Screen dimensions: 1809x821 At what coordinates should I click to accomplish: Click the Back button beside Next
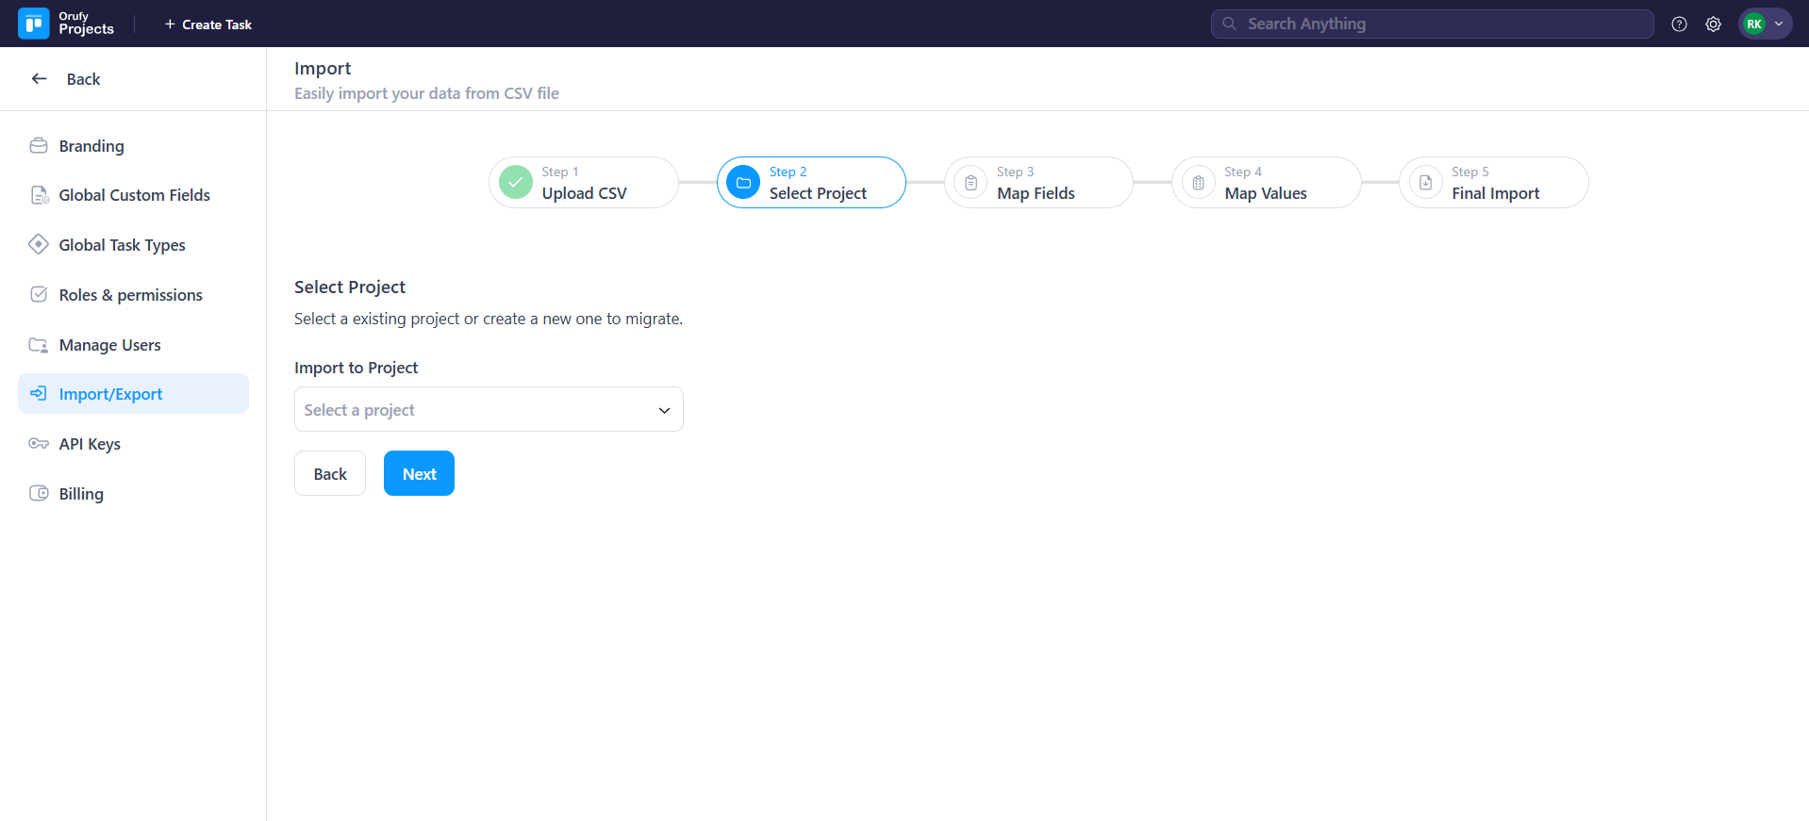coord(330,474)
